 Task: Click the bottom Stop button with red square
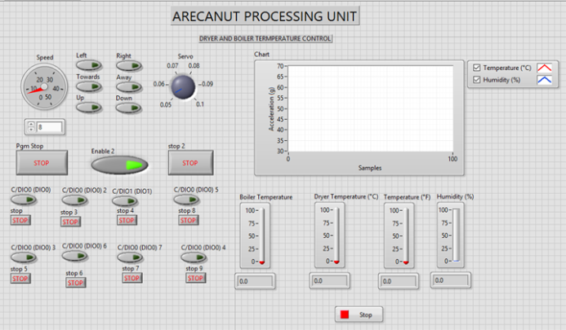[358, 314]
